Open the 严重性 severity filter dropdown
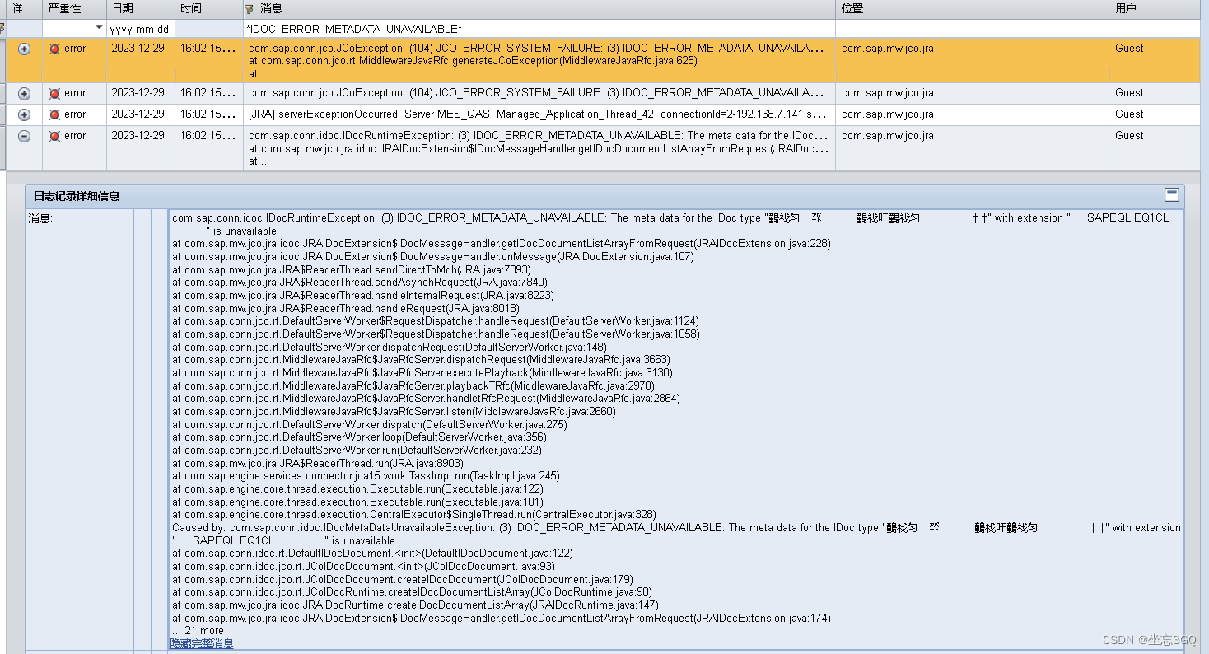 pos(98,27)
